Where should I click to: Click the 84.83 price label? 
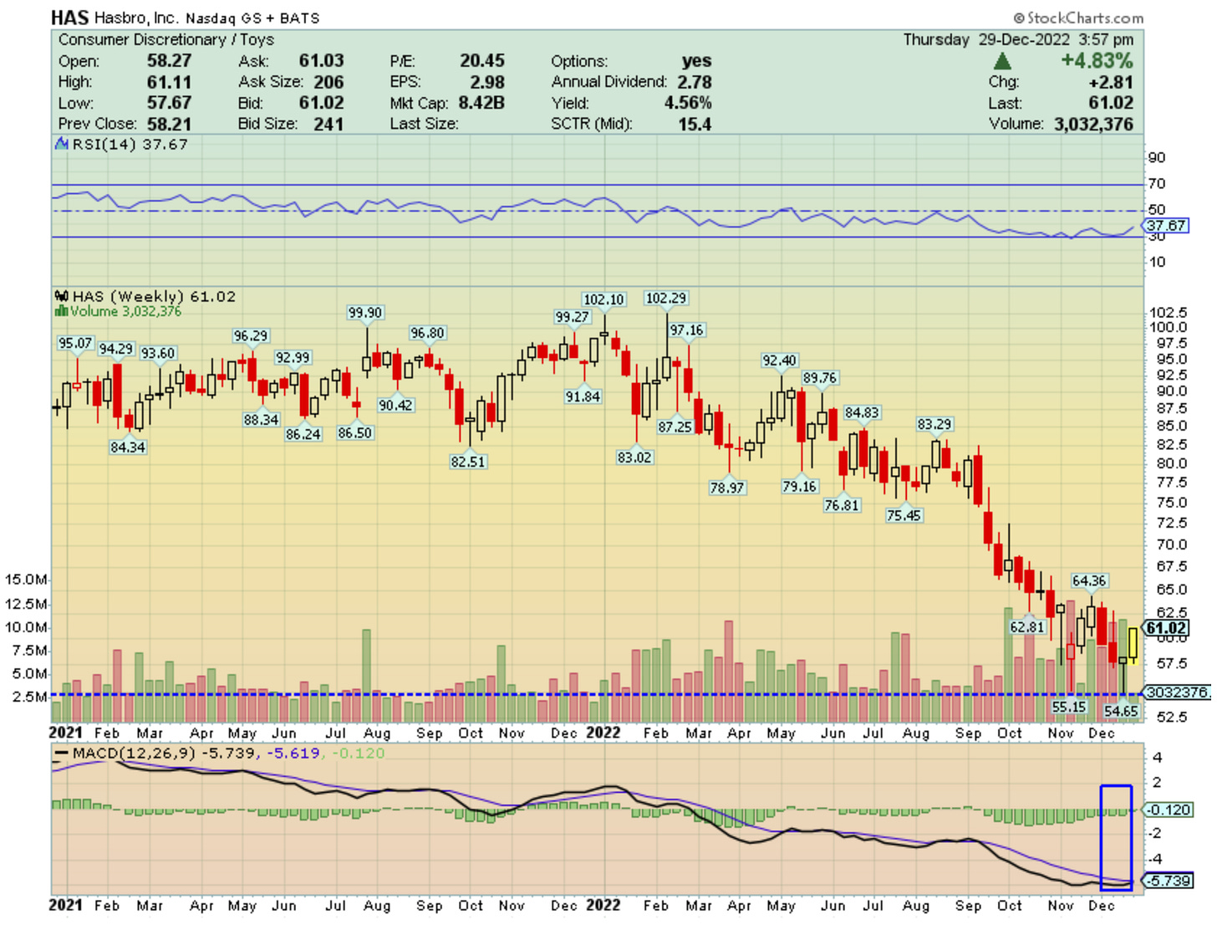coord(862,412)
